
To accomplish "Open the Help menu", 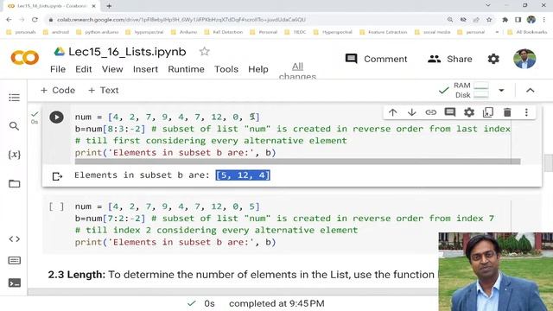I will tap(258, 69).
